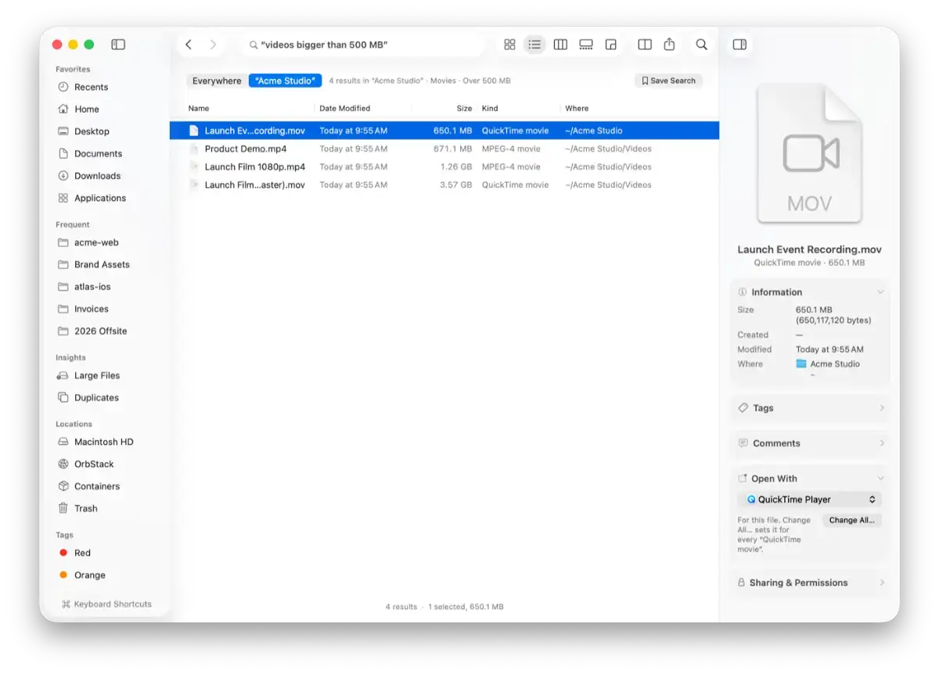939x674 pixels.
Task: Go forward with the right chevron
Action: point(213,45)
